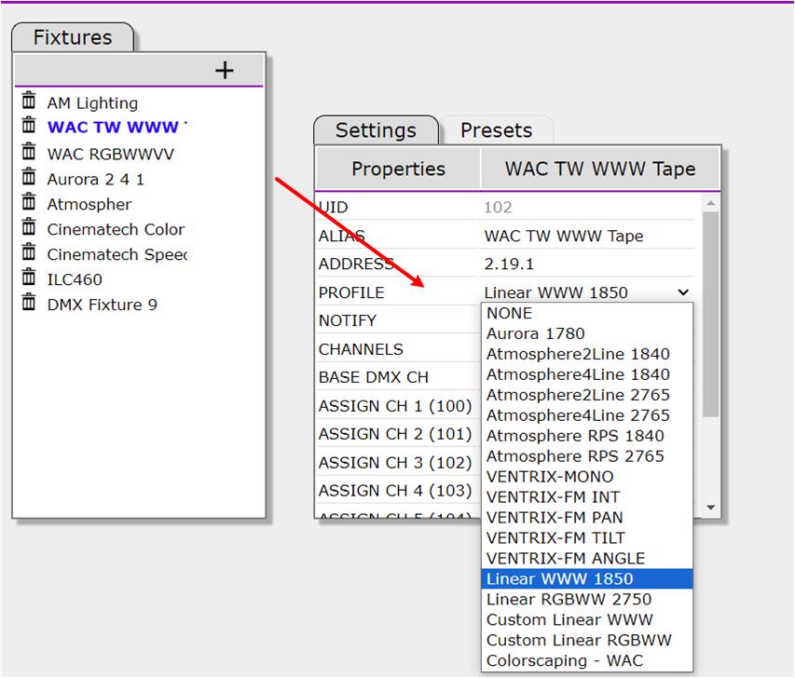
Task: Click trash icon beside WAC TW WWW
Action: click(29, 125)
